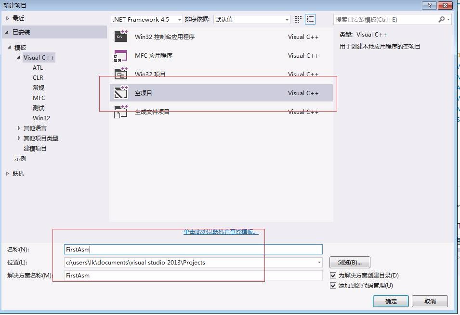
Task: Collapse the 模板 tree node
Action: (x=9, y=47)
